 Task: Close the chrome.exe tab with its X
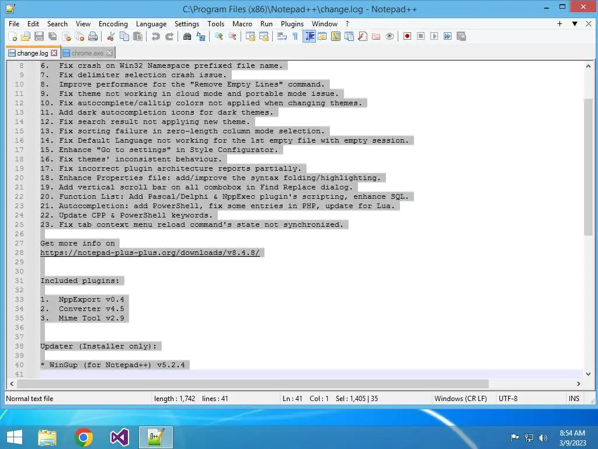(109, 53)
